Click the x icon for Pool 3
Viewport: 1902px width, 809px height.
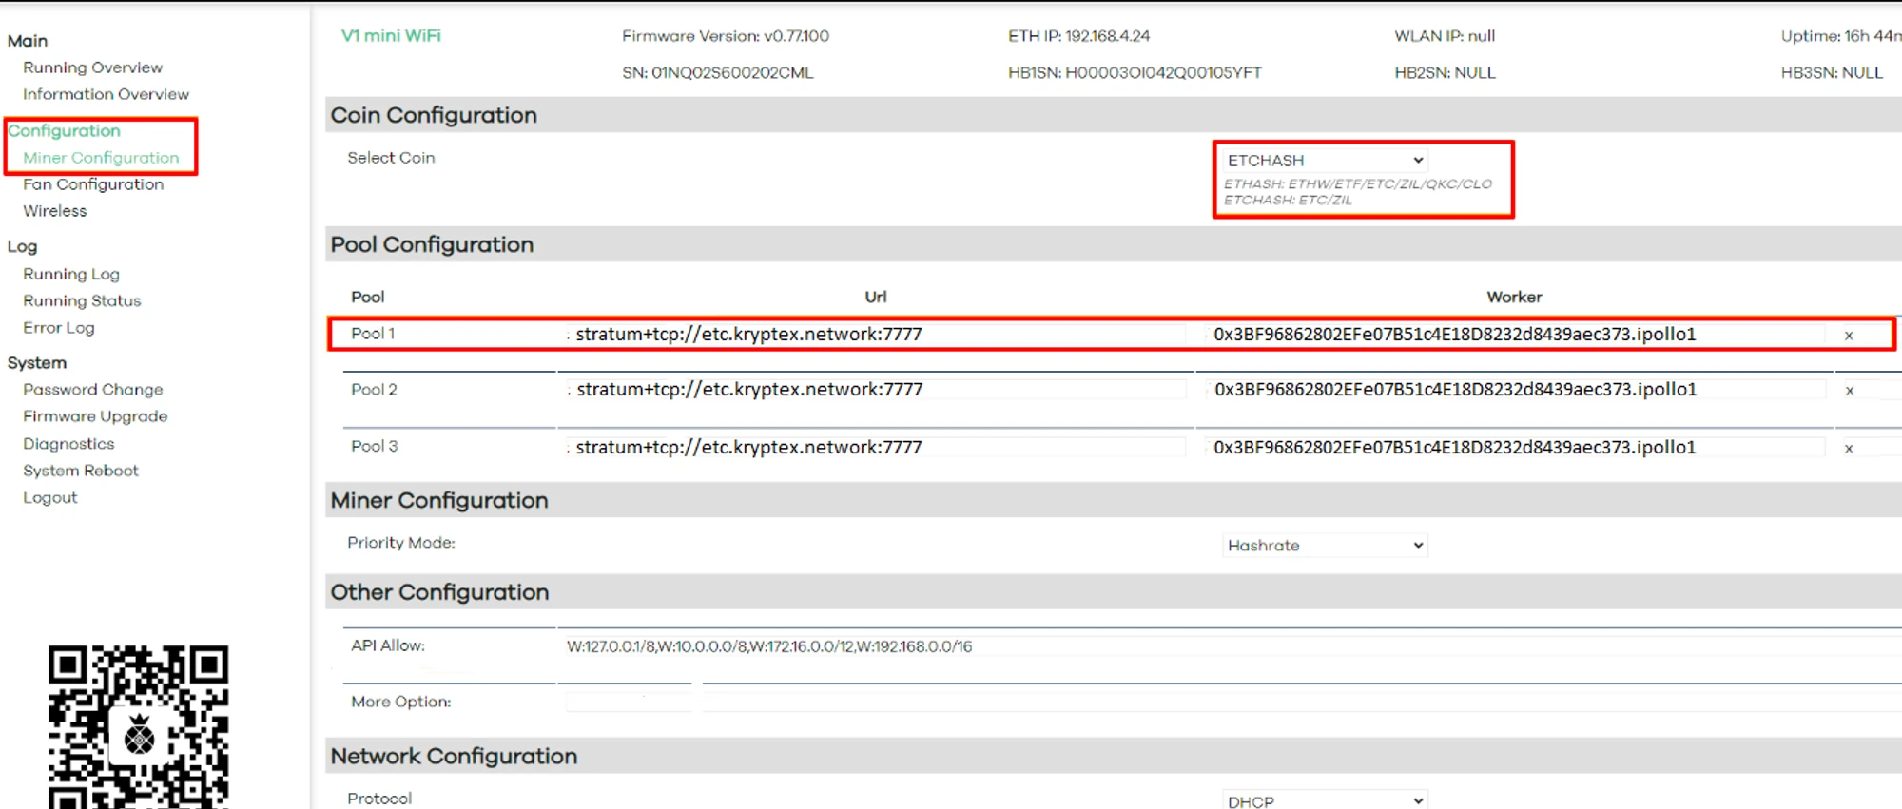(1848, 449)
